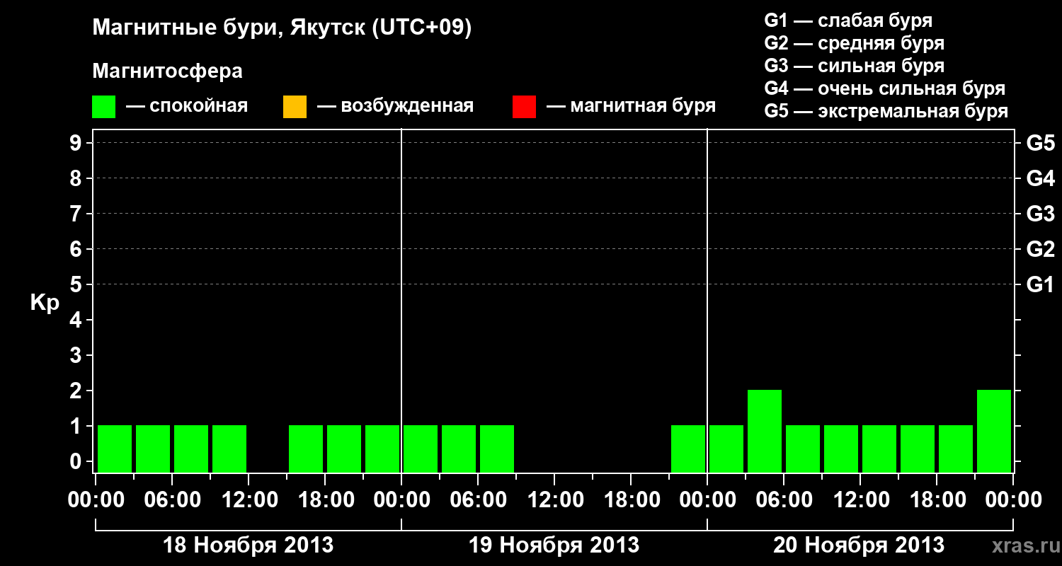Viewport: 1062px width, 566px height.
Task: Click the red "магнитная буря" legend swatch
Action: 524,107
